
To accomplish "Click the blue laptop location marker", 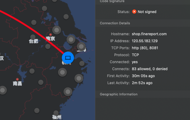I will pyautogui.click(x=68, y=58).
